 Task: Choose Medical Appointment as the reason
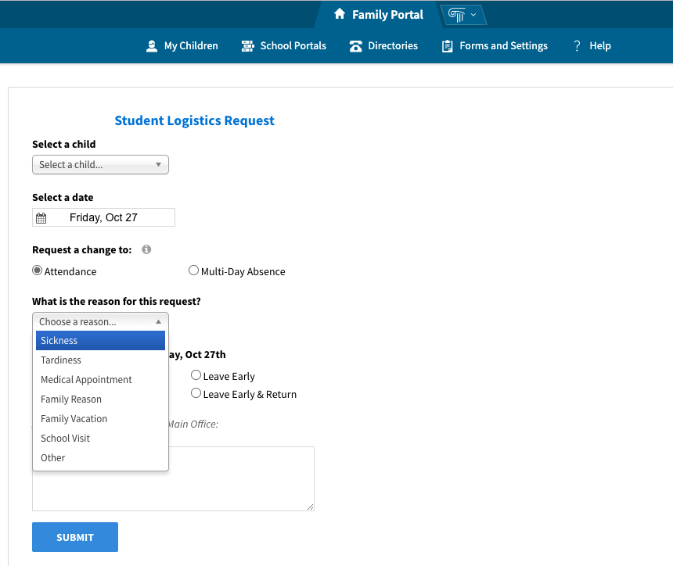pos(100,379)
